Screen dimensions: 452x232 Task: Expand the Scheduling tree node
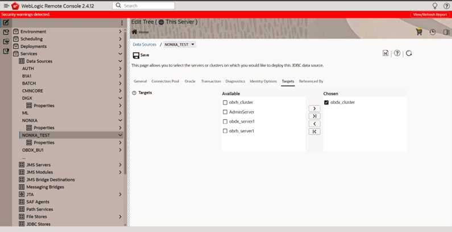point(120,39)
